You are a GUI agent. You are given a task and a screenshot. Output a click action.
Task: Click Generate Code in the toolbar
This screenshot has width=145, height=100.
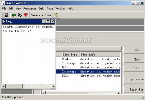[41, 15]
